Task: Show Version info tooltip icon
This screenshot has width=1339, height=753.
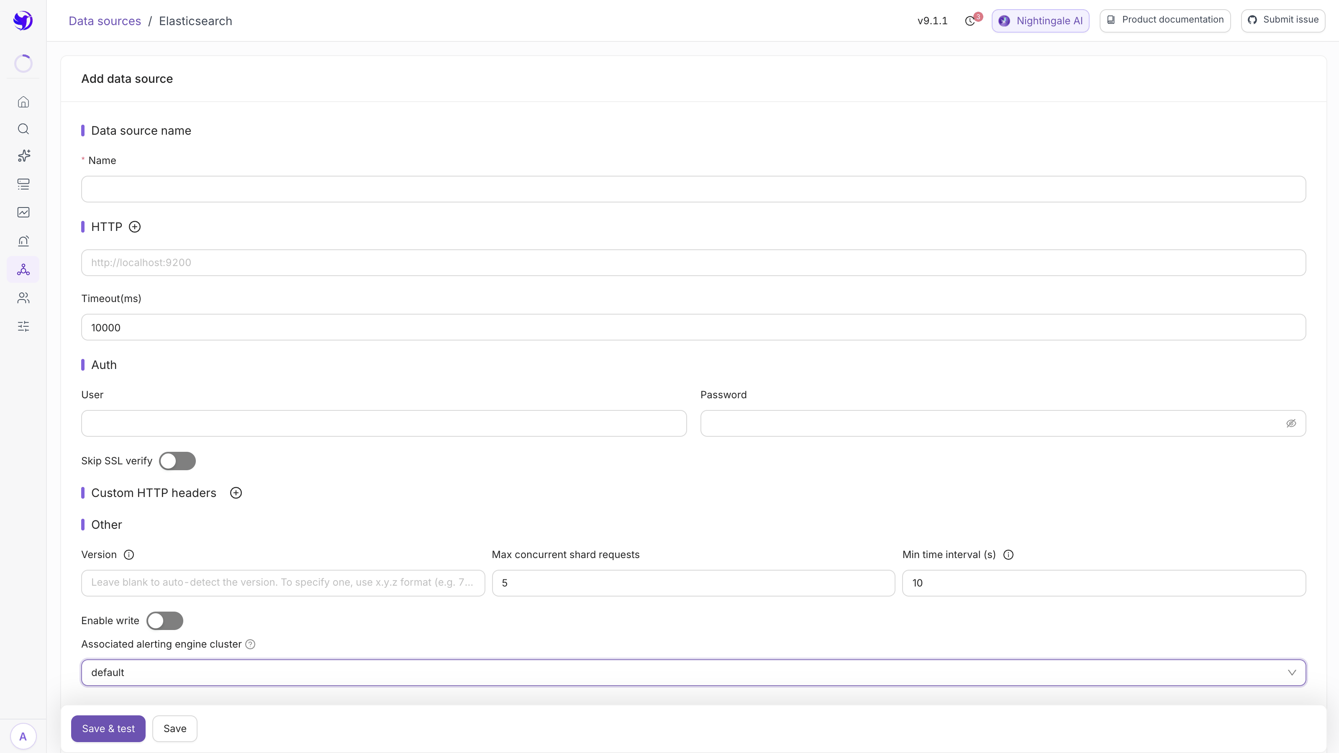Action: [x=129, y=555]
